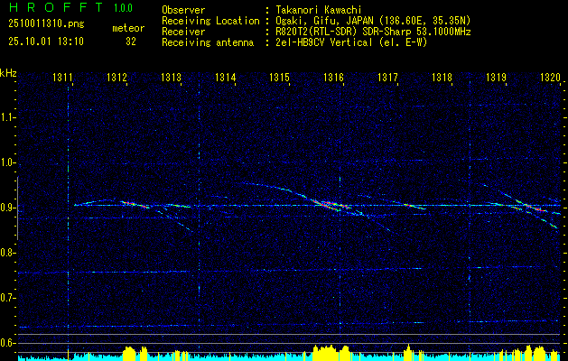Click the 0.8 frequency axis label

[5, 253]
